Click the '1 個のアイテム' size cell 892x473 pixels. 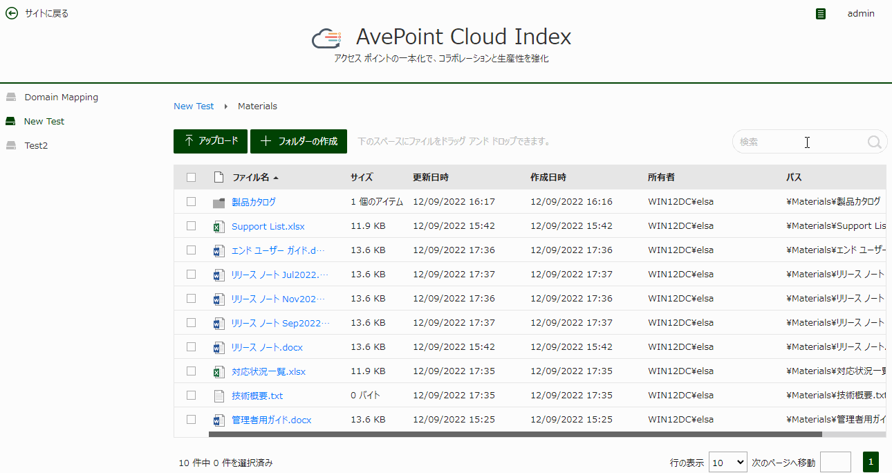377,202
